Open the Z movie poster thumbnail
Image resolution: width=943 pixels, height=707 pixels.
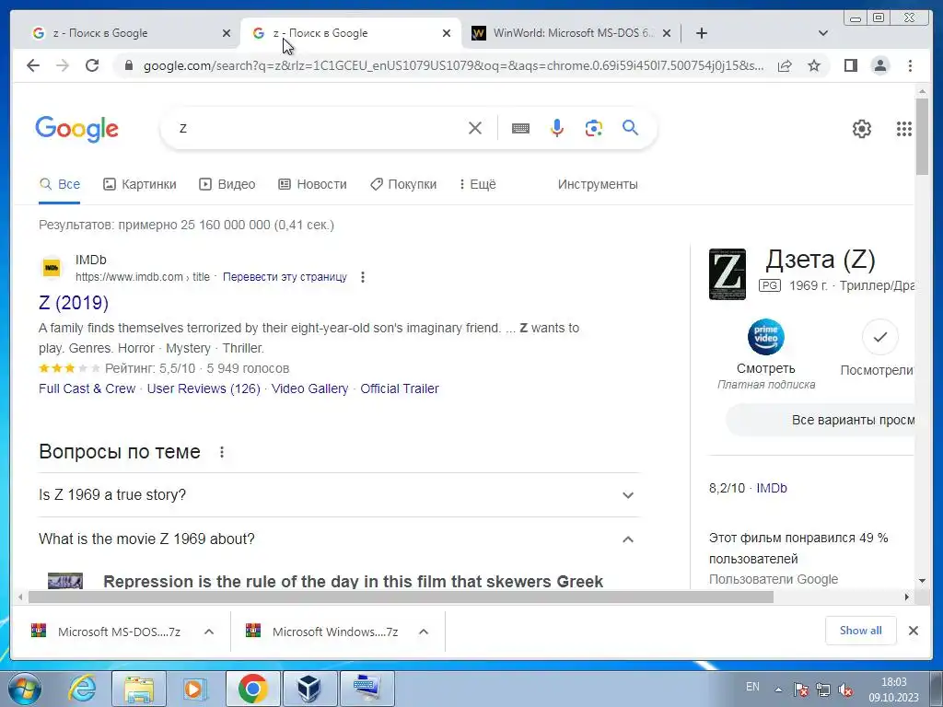pos(728,274)
